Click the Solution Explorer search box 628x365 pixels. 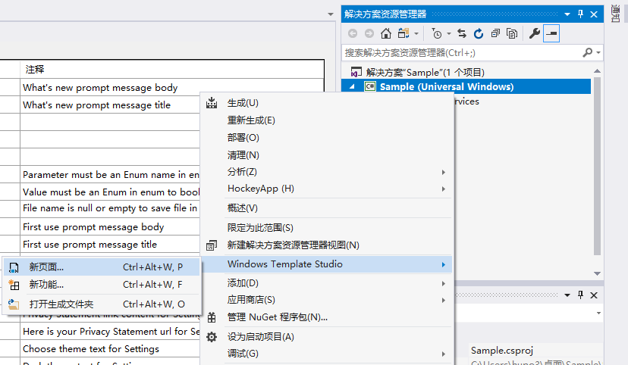[463, 53]
